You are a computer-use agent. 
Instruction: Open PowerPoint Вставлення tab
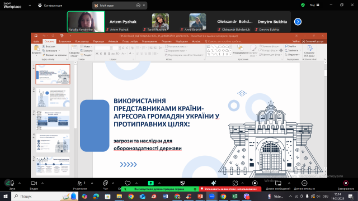click(65, 41)
